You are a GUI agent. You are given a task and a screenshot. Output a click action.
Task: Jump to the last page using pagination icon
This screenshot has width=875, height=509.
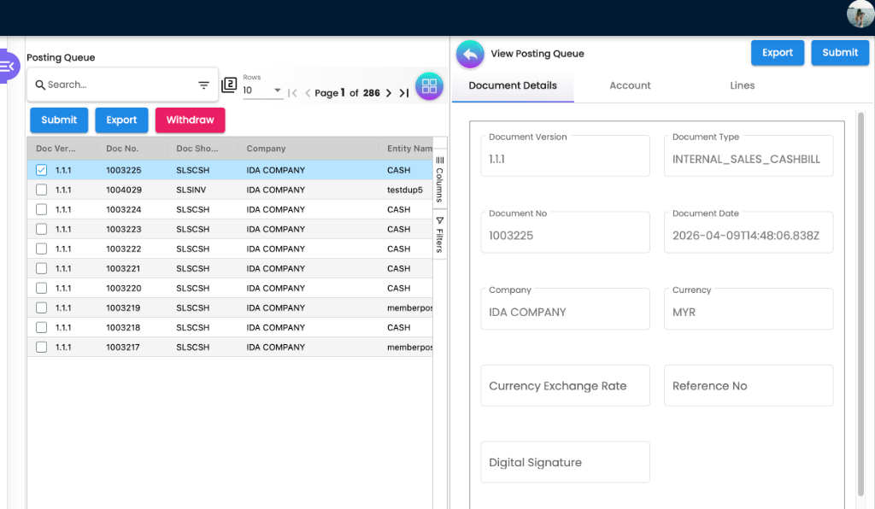[404, 94]
